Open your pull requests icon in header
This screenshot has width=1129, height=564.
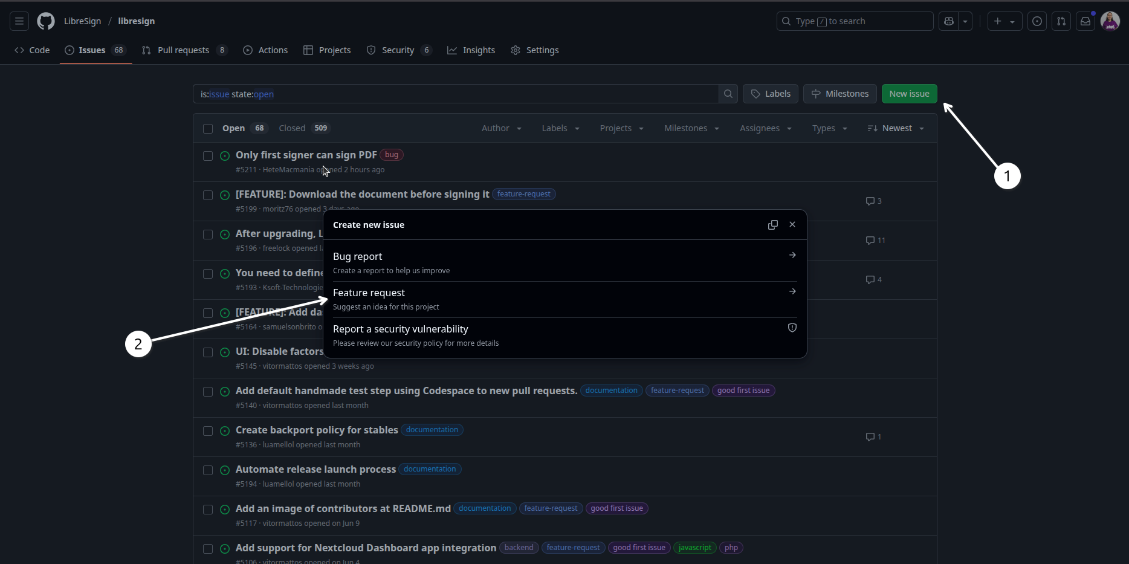point(1061,21)
